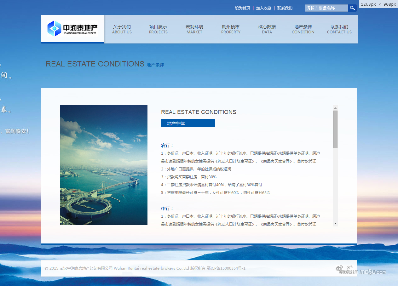Click the bridge aerial photo
Viewport: 398px width, 286px height.
point(104,165)
